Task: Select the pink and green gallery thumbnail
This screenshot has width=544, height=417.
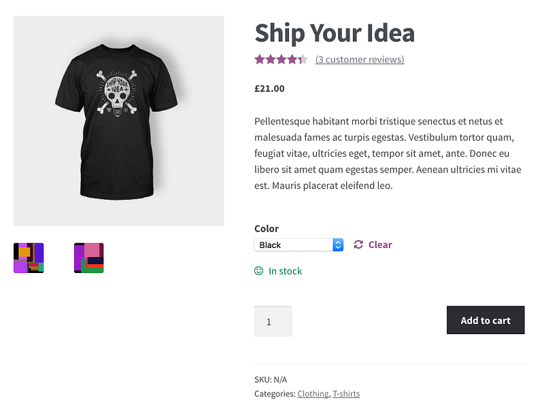Action: [x=89, y=258]
